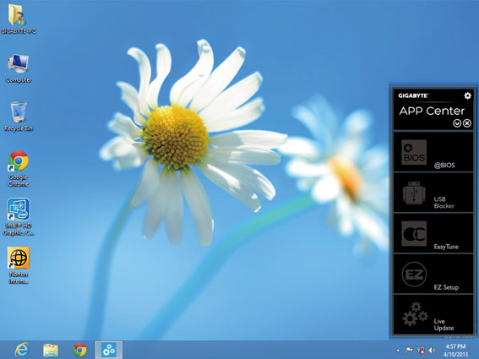This screenshot has width=479, height=359.
Task: Click the APP Center taskbar button
Action: pos(109,350)
